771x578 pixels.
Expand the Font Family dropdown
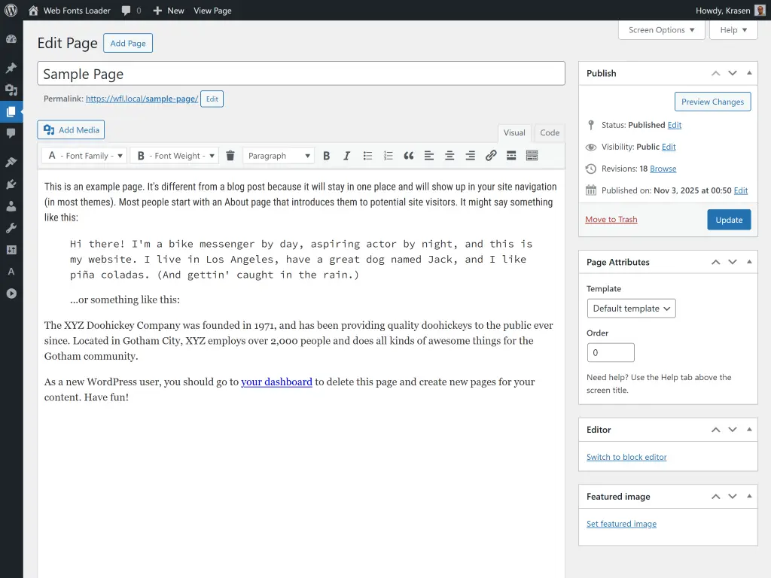point(84,155)
